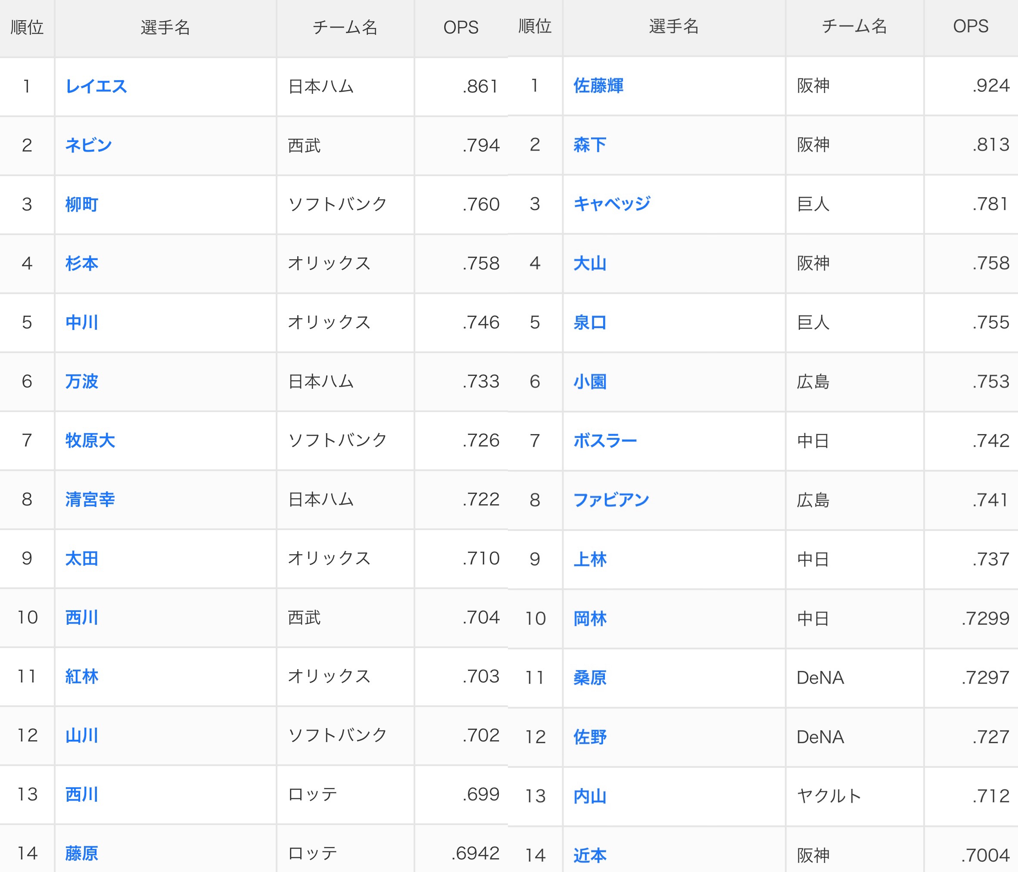Click 紅林 player name
The width and height of the screenshot is (1018, 872).
pyautogui.click(x=82, y=676)
